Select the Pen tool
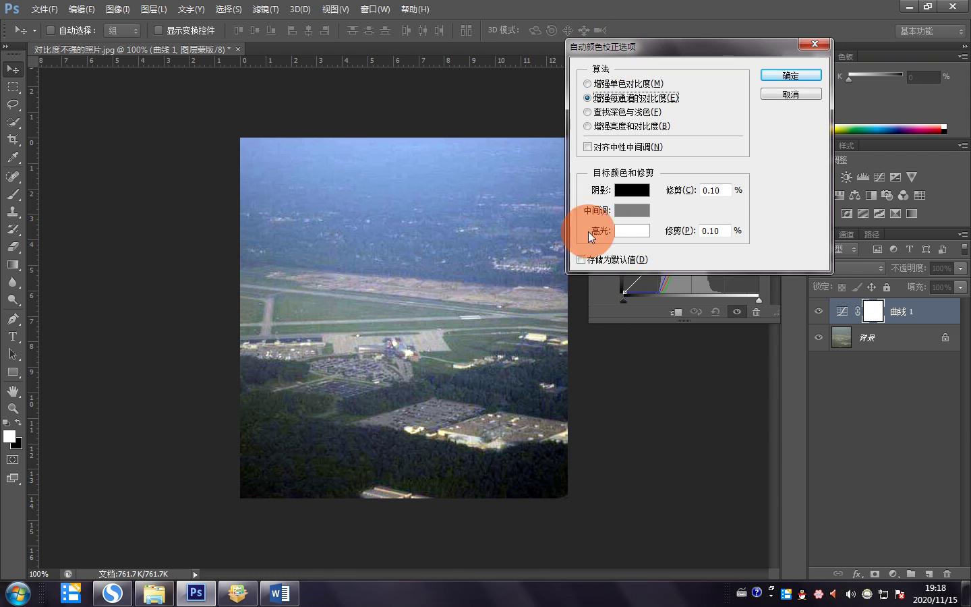Viewport: 971px width, 607px height. click(x=13, y=319)
